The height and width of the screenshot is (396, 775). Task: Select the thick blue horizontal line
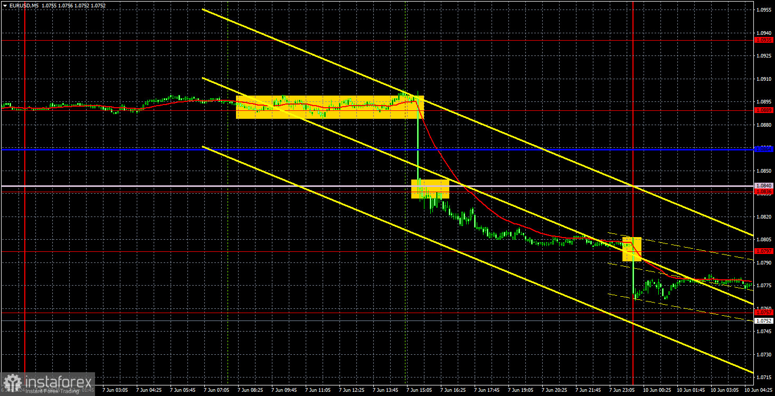(377, 149)
